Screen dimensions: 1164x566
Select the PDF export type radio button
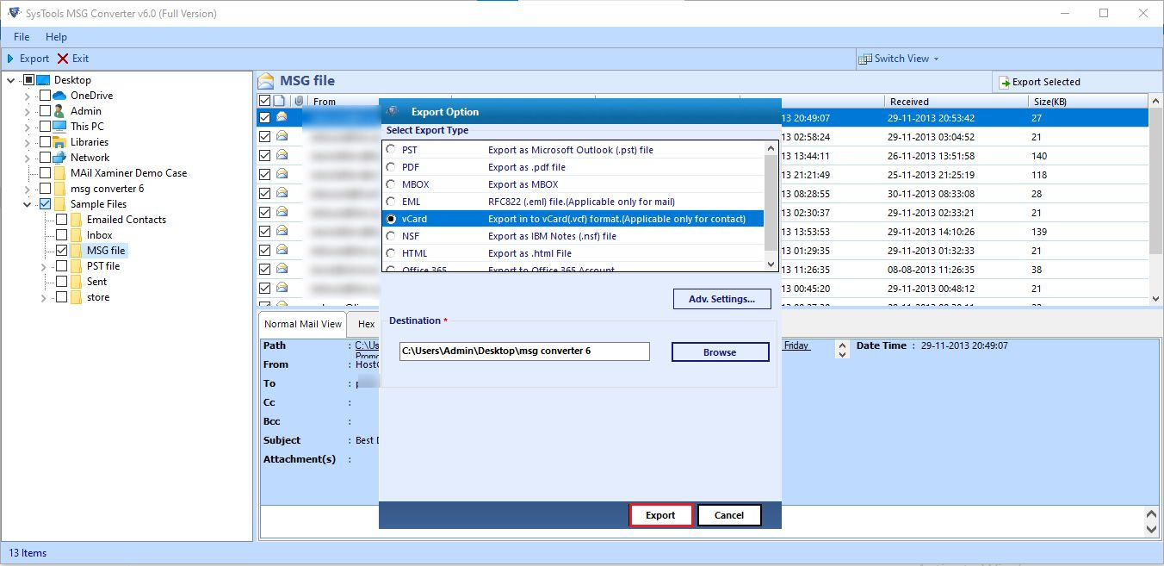(392, 167)
